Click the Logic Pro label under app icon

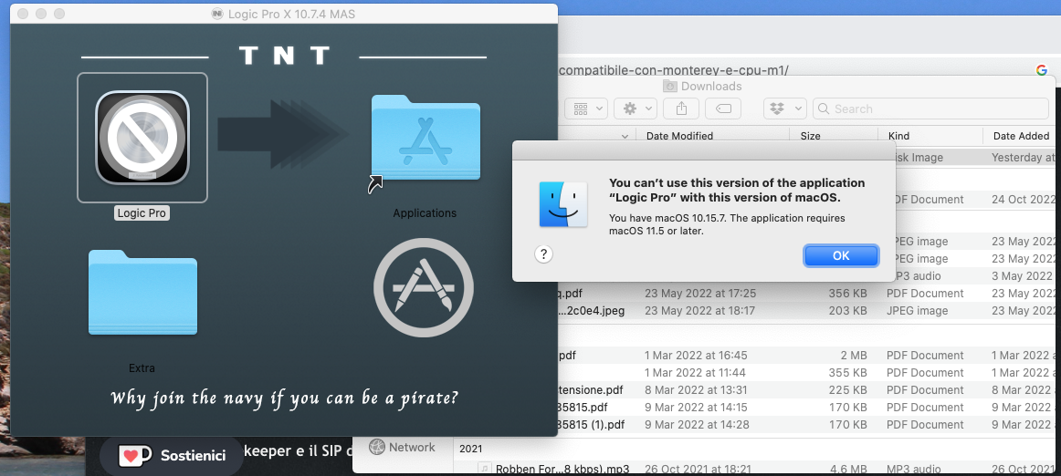tap(142, 213)
